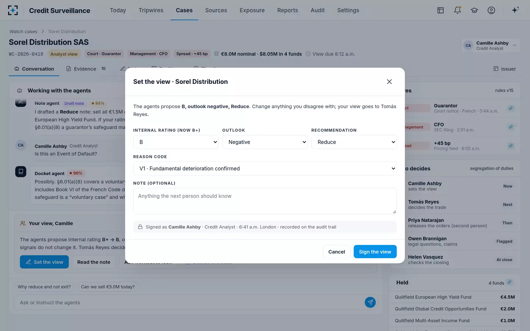Click the Draft note label
This screenshot has width=530, height=331.
click(74, 103)
